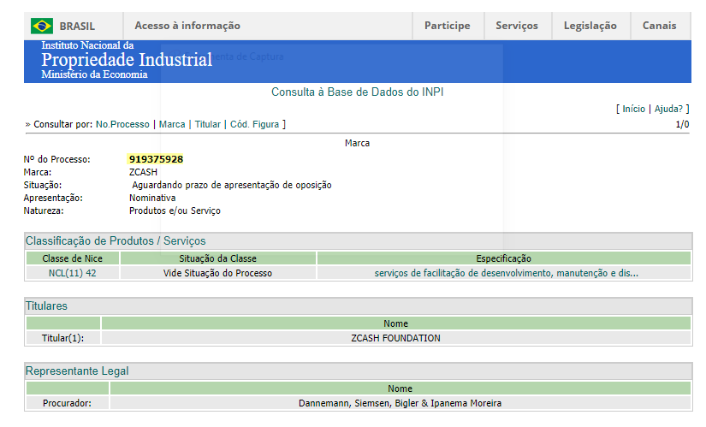Click the Situação: field label
Image resolution: width=706 pixels, height=427 pixels.
coord(42,185)
